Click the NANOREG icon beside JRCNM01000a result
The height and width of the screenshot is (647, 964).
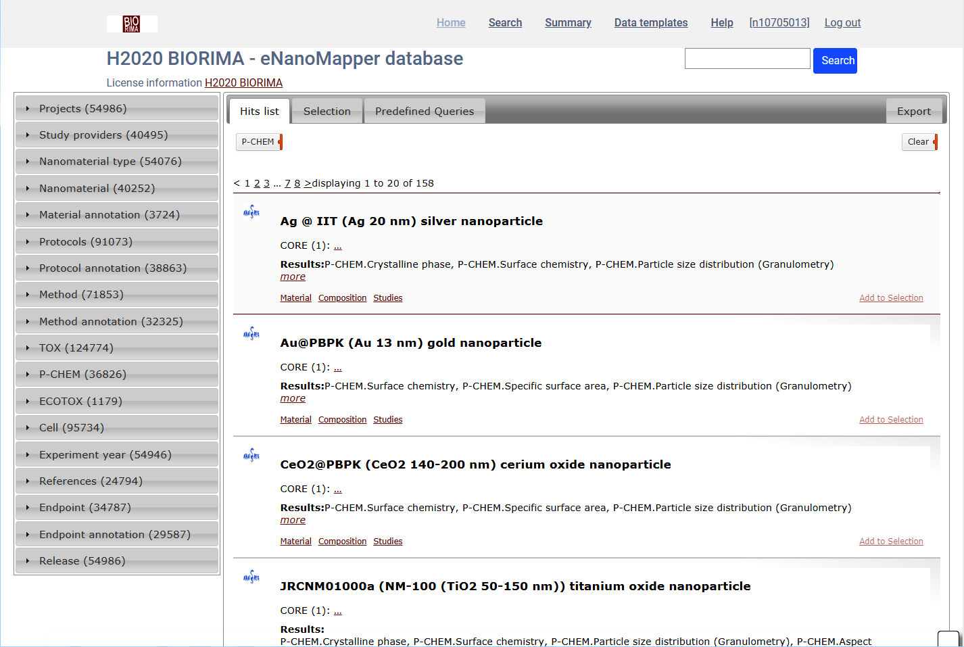(251, 576)
